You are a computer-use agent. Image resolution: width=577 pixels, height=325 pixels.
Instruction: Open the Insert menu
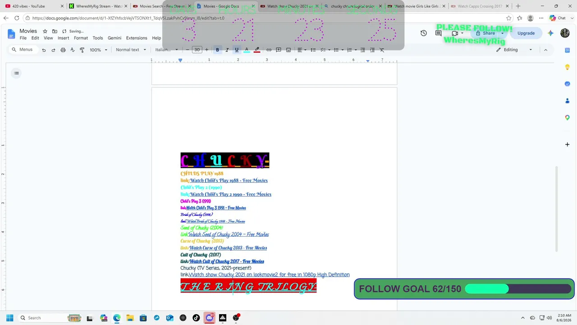[63, 38]
